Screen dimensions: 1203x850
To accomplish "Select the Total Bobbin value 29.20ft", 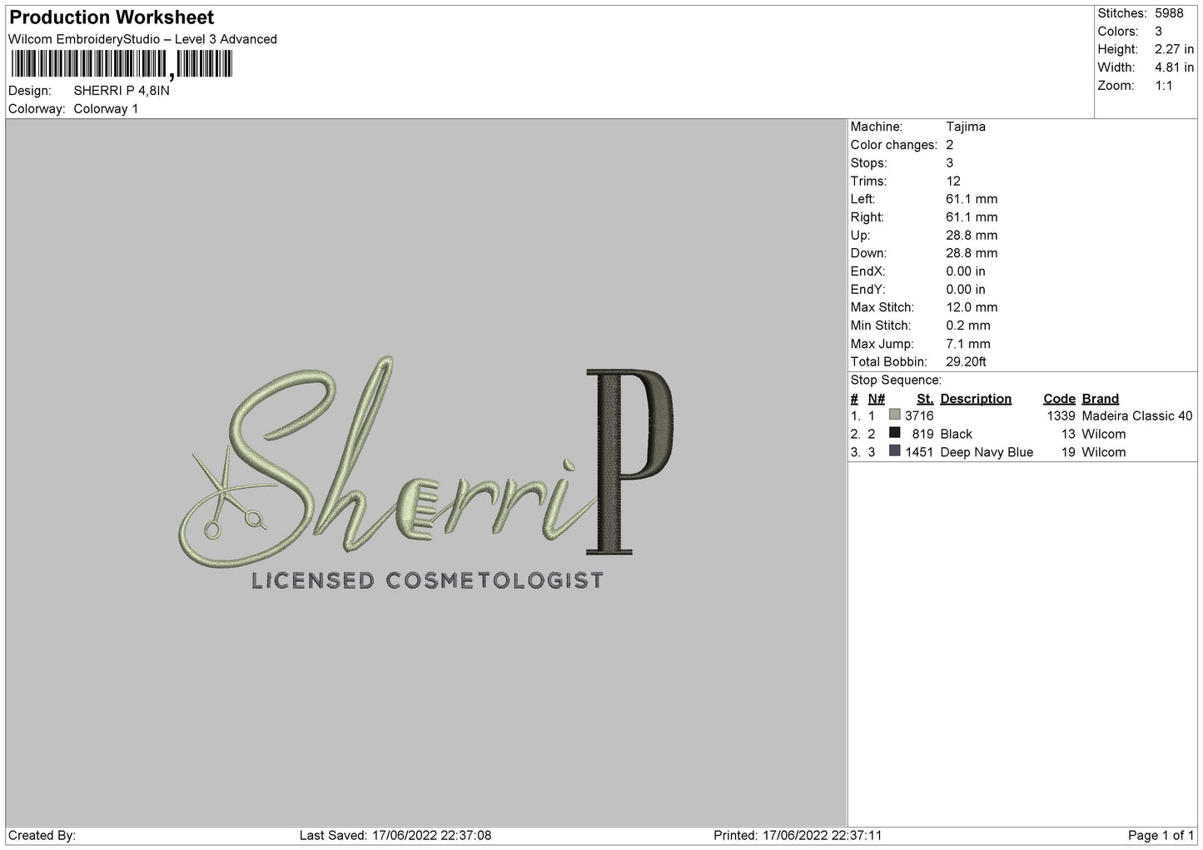I will point(967,362).
